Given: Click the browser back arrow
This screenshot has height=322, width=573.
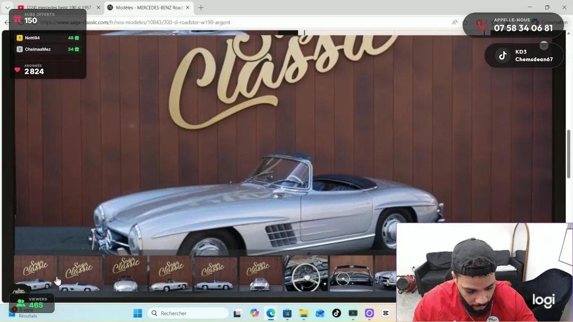Looking at the screenshot, I should click(7, 22).
